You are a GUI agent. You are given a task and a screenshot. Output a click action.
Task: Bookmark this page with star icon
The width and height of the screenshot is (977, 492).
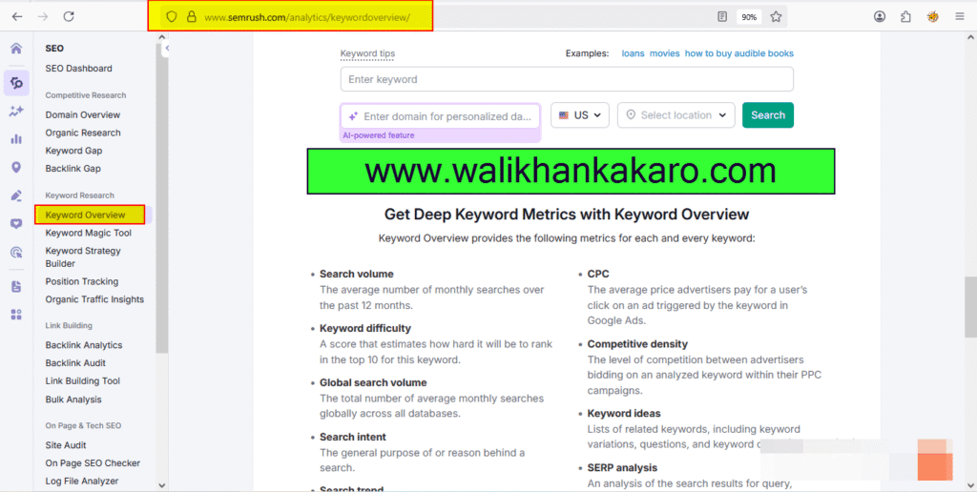point(776,17)
